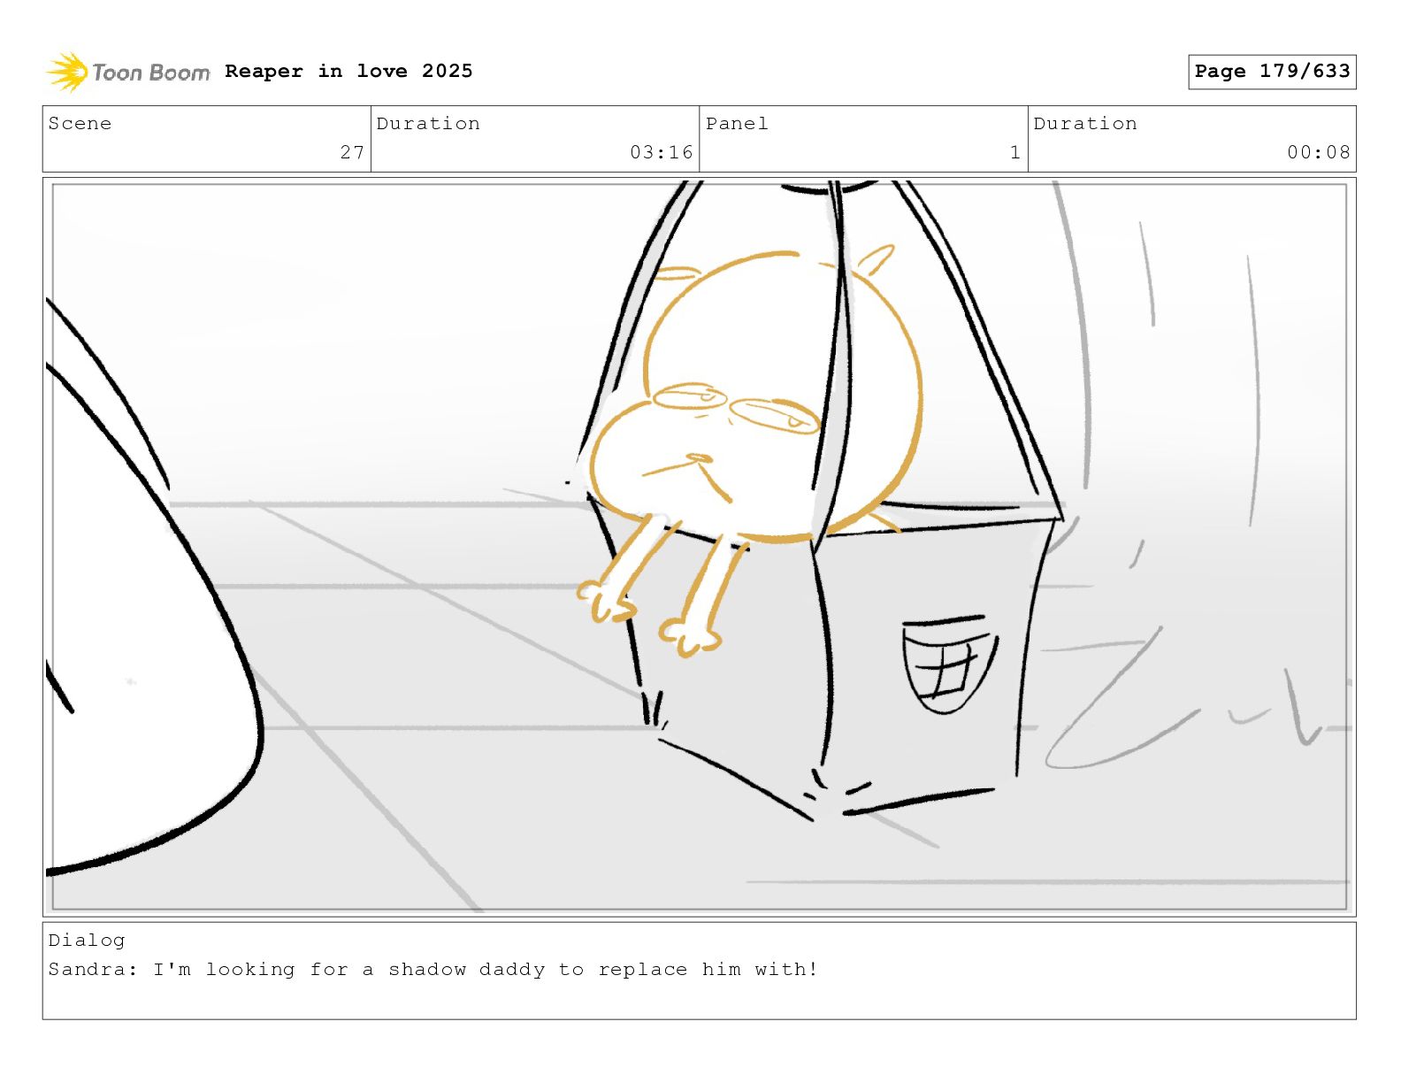Click the 'Panel' header label
Image resolution: width=1401 pixels, height=1083 pixels.
(737, 124)
